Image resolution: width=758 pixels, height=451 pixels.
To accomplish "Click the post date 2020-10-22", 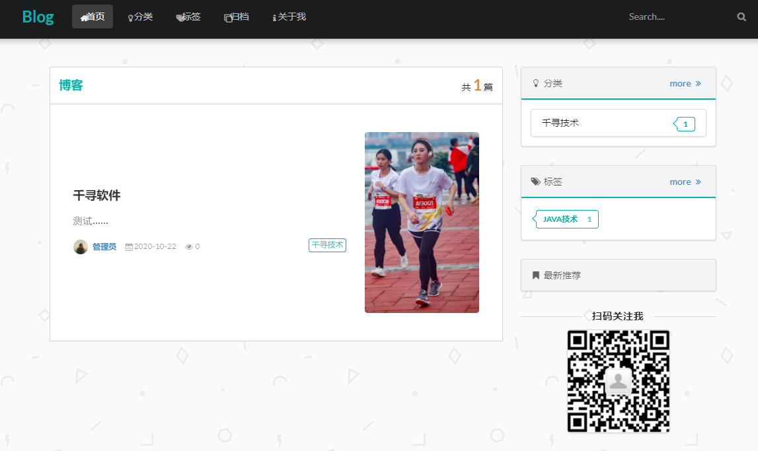I will (x=155, y=246).
